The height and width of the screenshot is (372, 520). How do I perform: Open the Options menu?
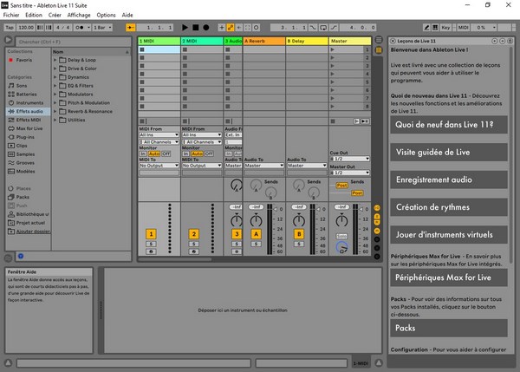[106, 15]
